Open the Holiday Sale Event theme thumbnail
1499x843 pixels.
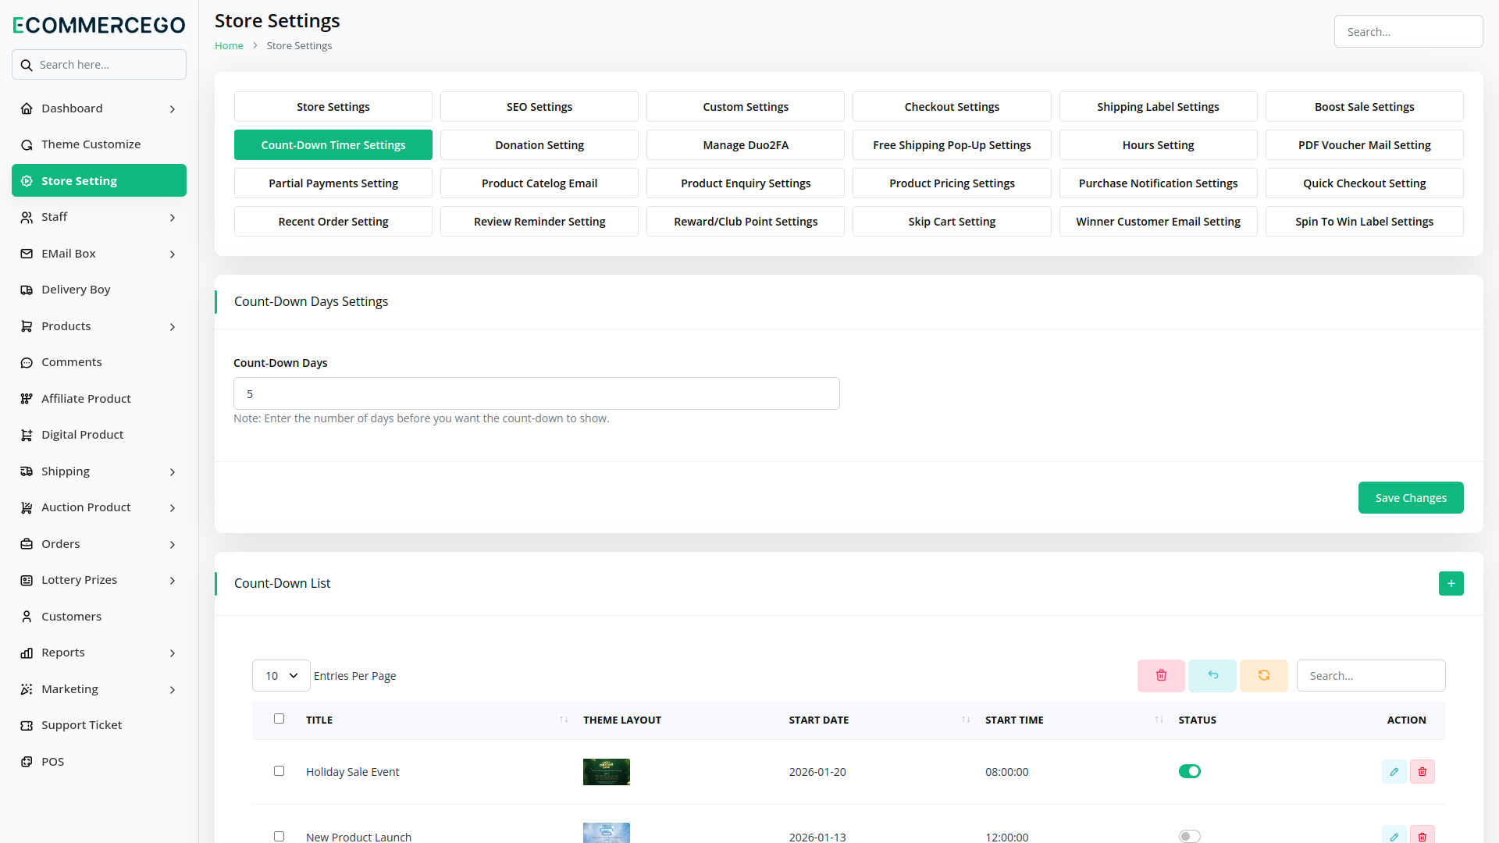tap(607, 772)
